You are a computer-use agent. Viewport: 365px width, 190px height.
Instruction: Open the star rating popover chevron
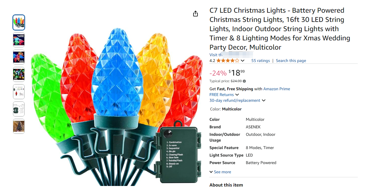tap(243, 61)
